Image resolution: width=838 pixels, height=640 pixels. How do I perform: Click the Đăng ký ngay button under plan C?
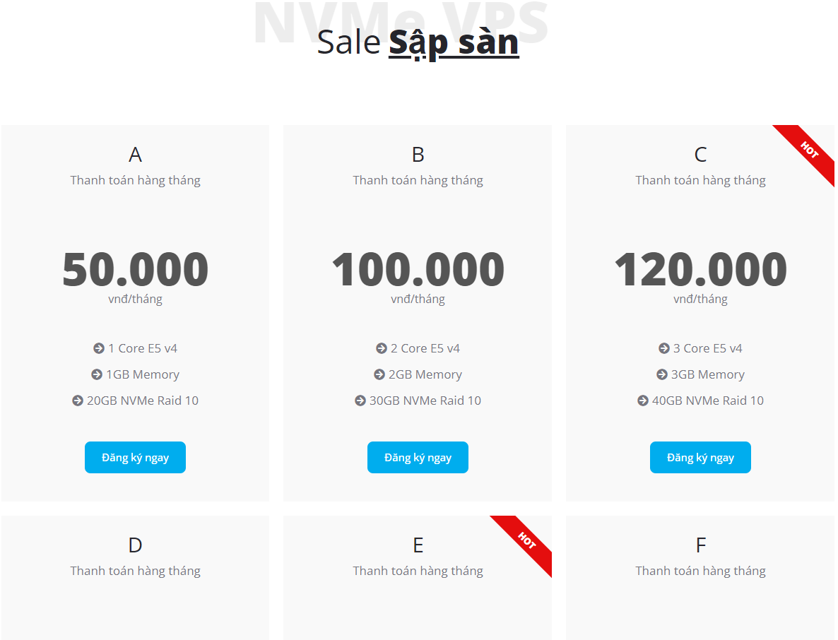click(700, 457)
